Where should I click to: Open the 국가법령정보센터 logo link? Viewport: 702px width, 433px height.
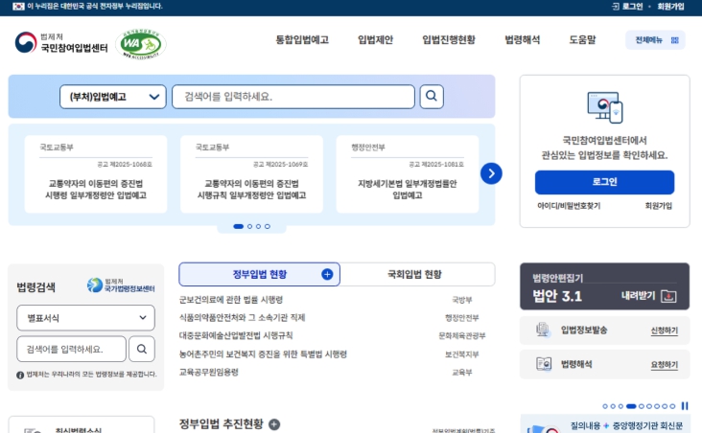pyautogui.click(x=121, y=285)
